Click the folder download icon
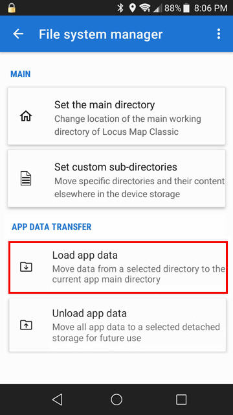233x415 pixels. click(x=26, y=267)
